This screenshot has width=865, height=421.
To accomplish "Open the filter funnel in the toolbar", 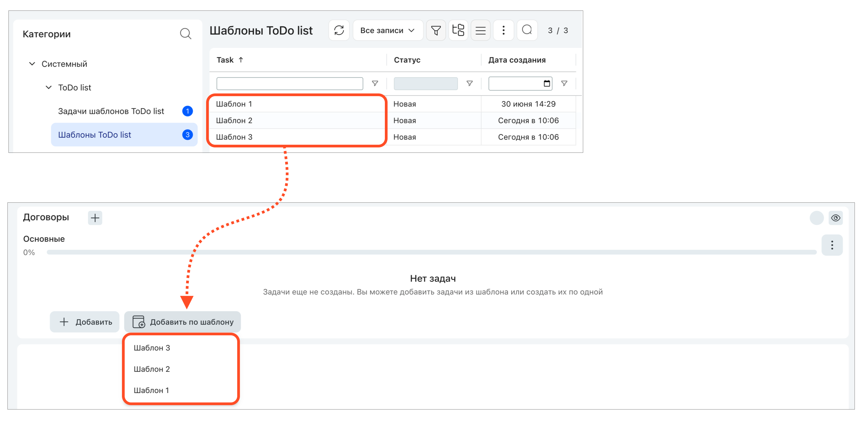I will (436, 30).
